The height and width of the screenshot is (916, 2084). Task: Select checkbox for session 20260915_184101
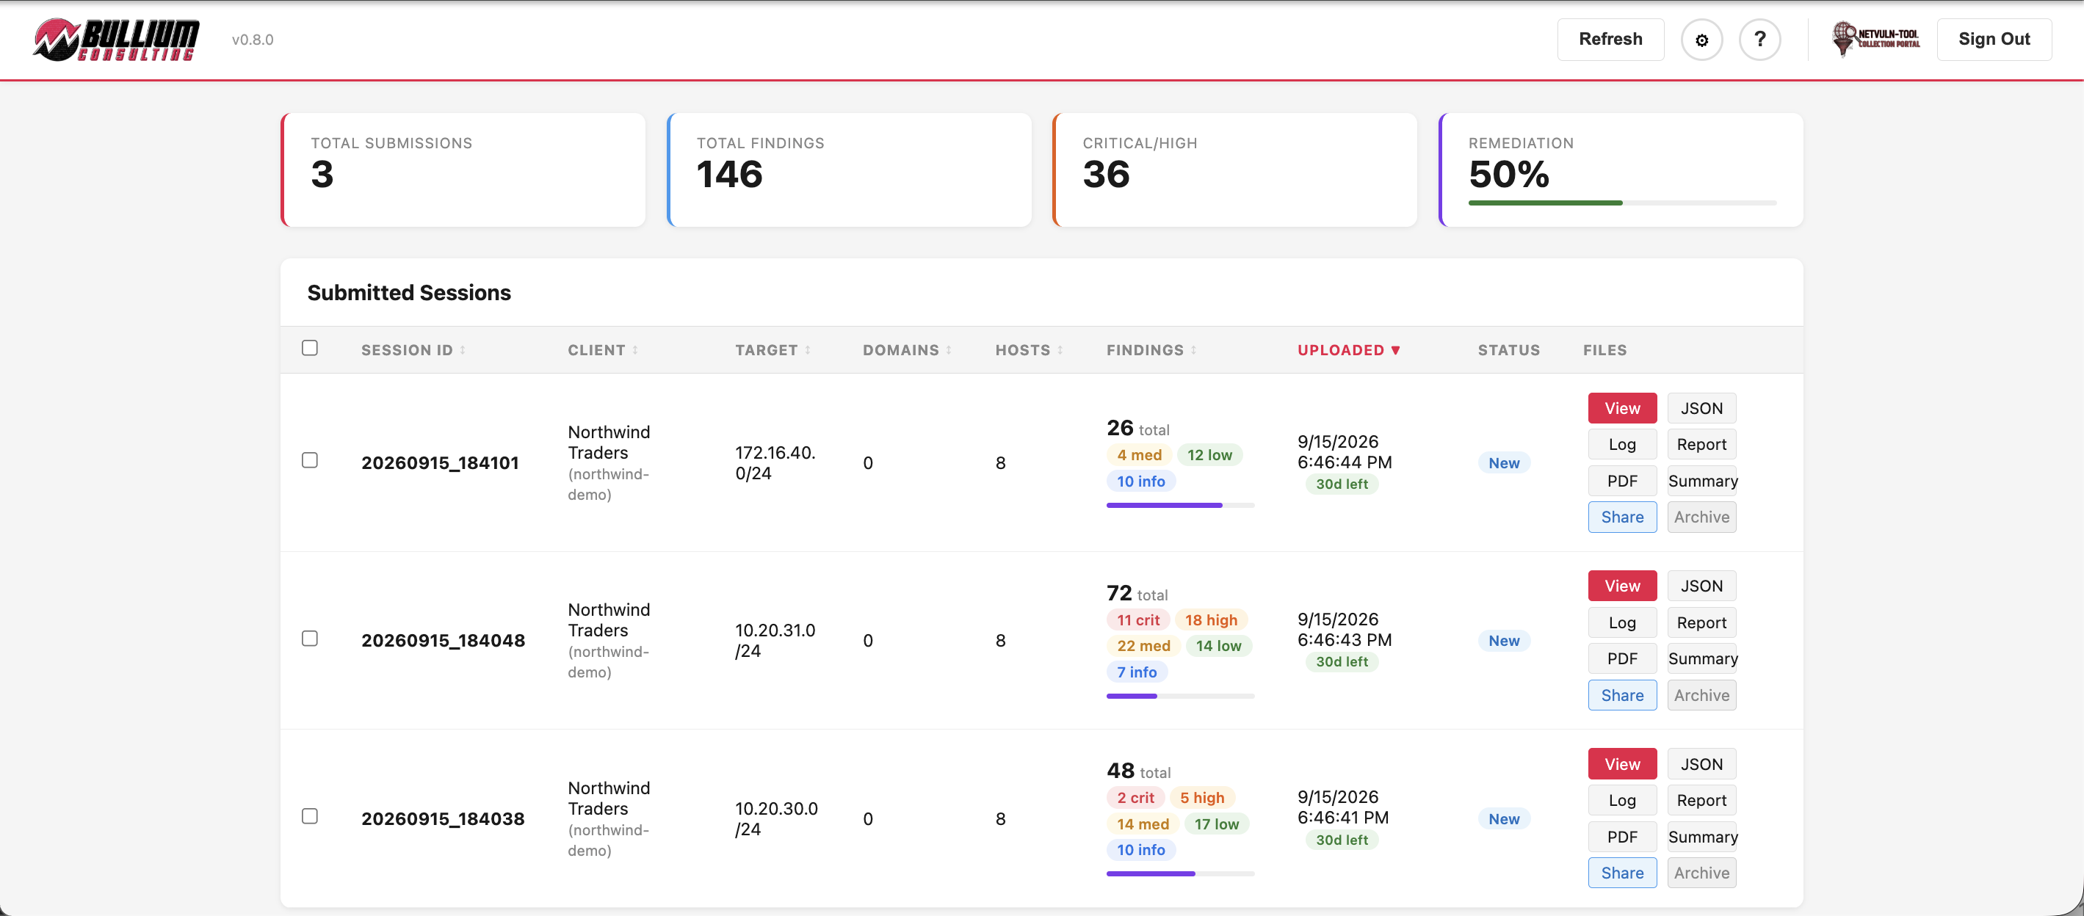click(x=309, y=460)
